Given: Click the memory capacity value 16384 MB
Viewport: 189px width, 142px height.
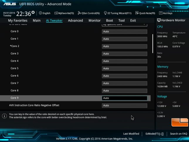Looking at the screenshot, I should click(x=162, y=87).
